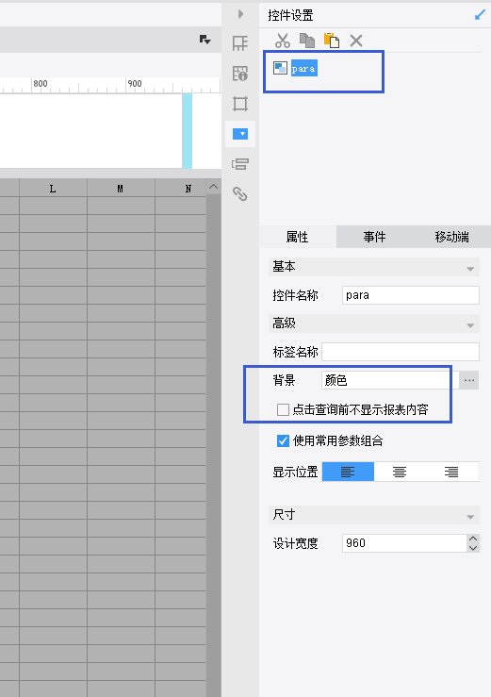Open the floating element panel icon
Screen dimensions: 491x697
click(240, 104)
